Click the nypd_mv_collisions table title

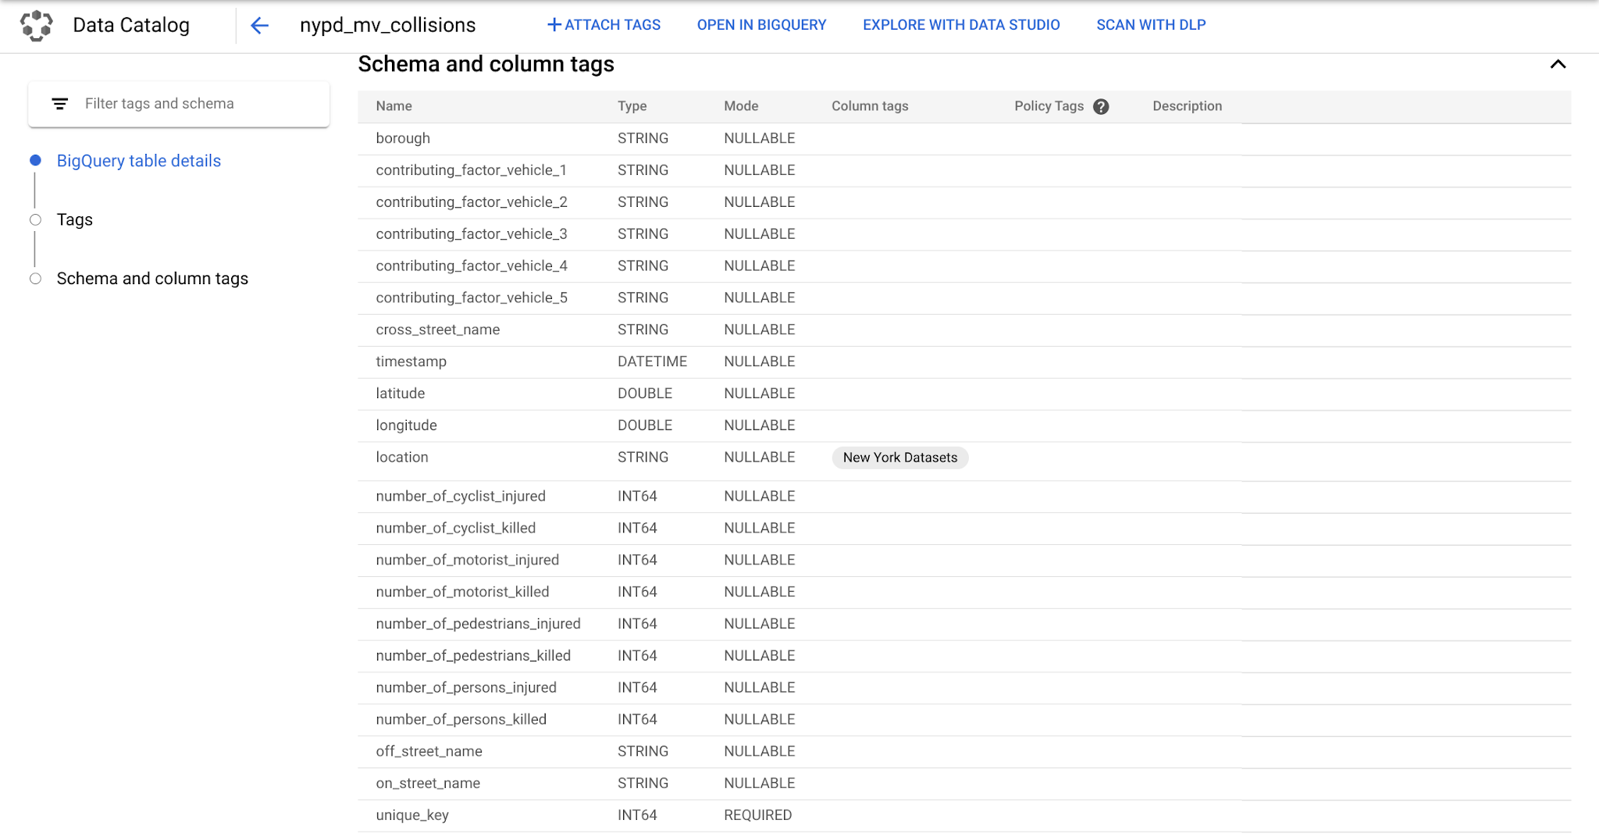(x=387, y=25)
